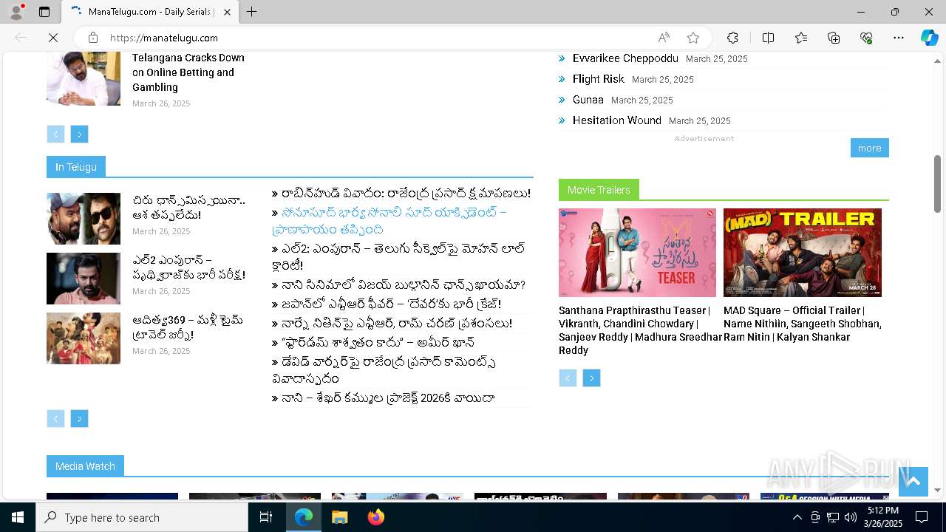Open Hesitation Wound link
Screen dimensions: 946x532
pyautogui.click(x=617, y=120)
